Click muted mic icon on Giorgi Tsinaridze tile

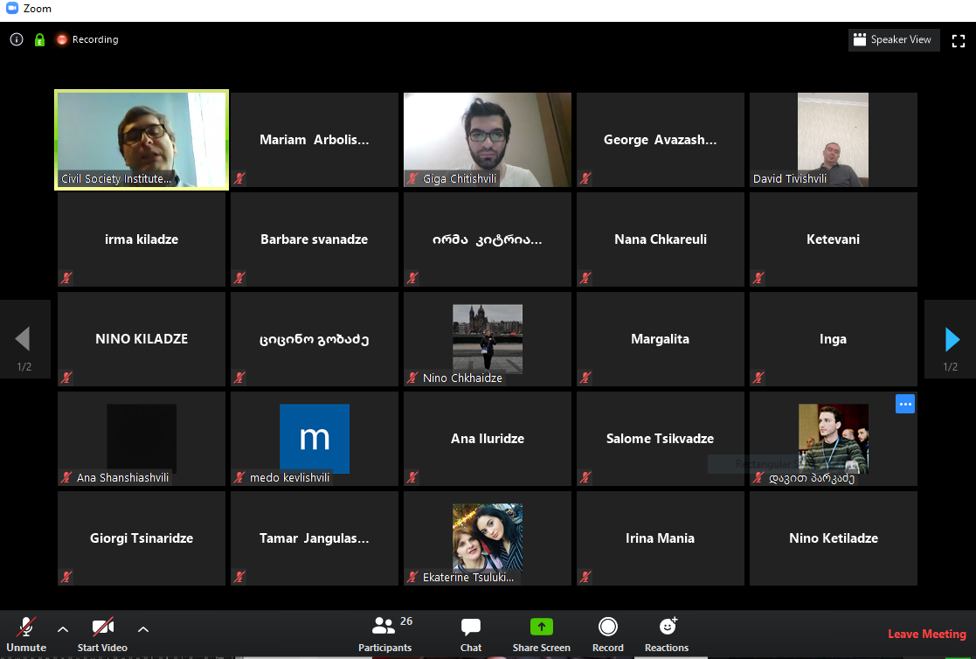pos(66,577)
